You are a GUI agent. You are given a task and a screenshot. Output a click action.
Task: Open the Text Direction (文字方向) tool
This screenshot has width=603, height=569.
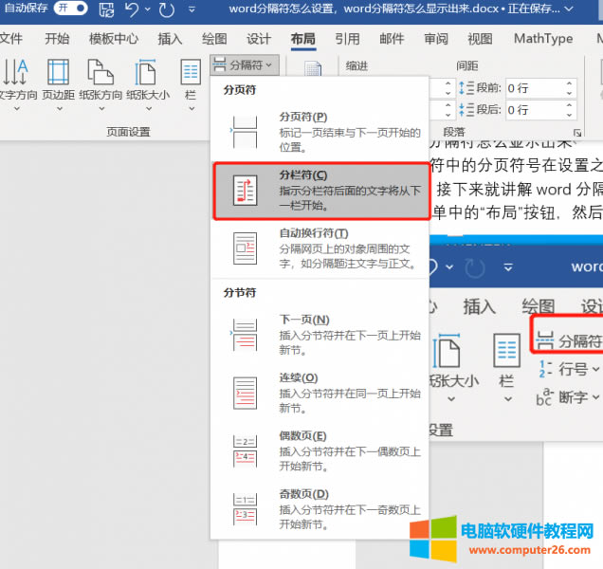[17, 83]
